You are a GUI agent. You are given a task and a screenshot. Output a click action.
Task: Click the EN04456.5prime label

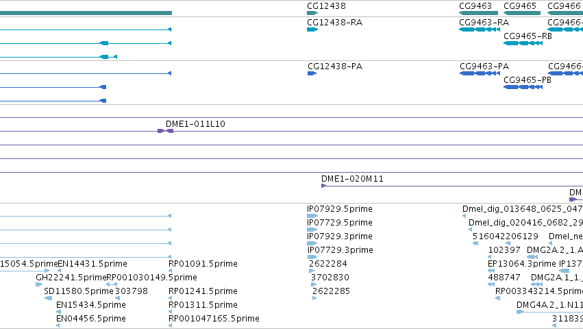tap(91, 319)
